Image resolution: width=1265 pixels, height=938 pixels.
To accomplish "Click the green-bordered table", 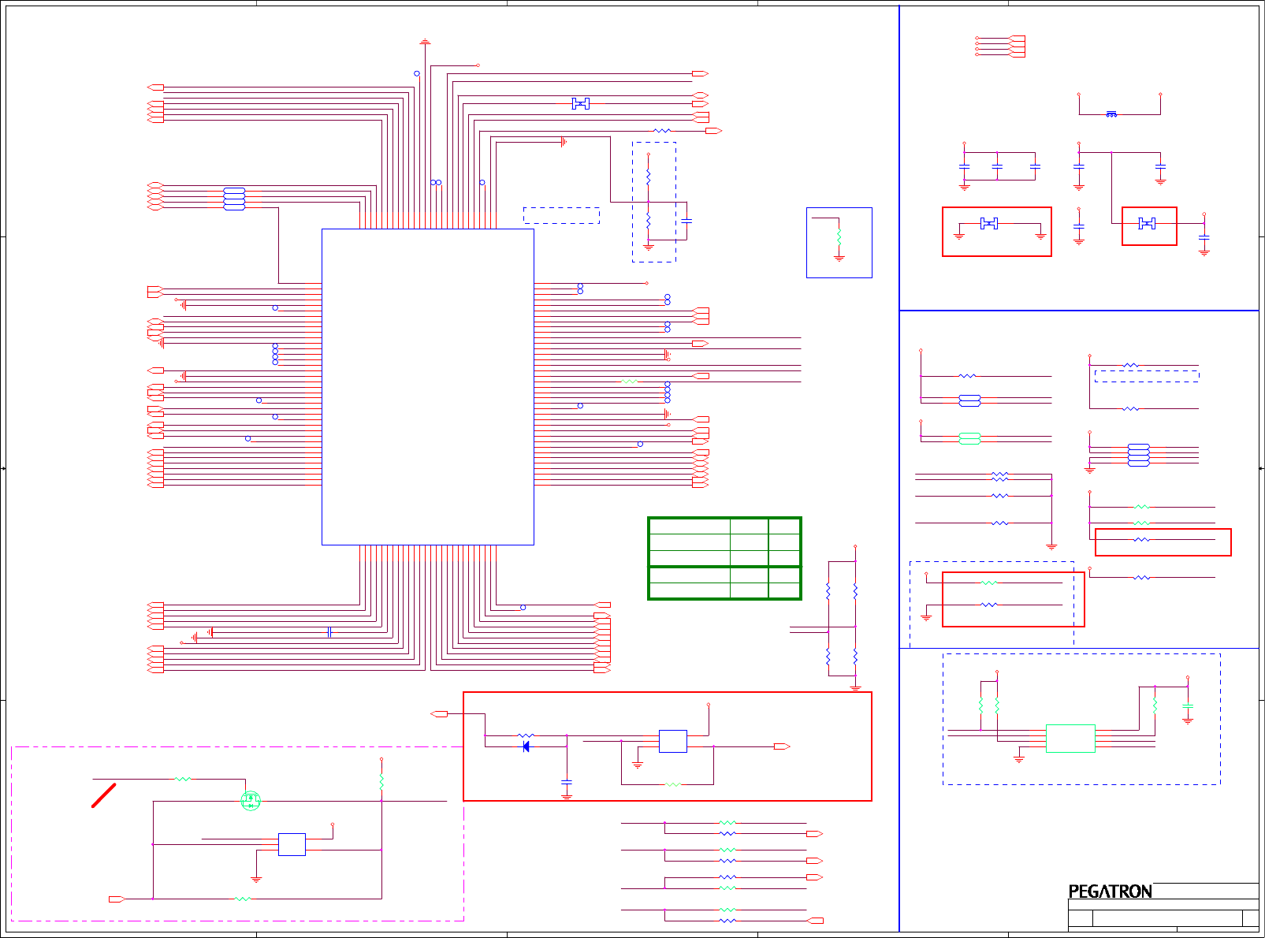I will coord(724,558).
